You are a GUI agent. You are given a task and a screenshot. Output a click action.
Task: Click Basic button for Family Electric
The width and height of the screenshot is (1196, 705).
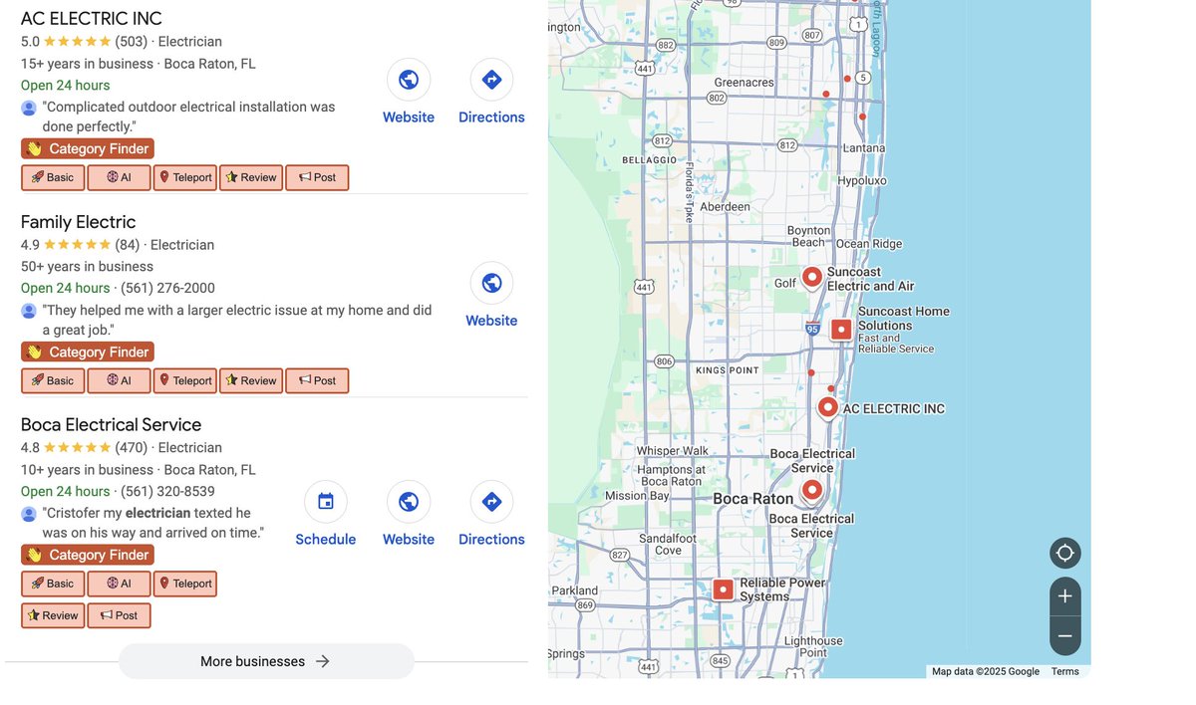[x=53, y=380]
